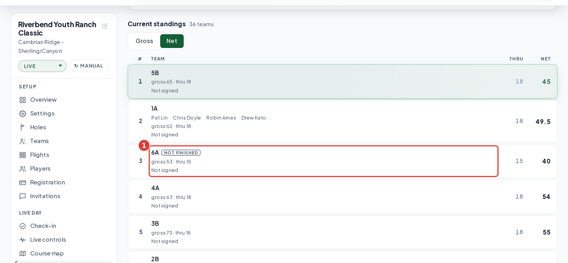Select team 3B standings row

tap(343, 232)
